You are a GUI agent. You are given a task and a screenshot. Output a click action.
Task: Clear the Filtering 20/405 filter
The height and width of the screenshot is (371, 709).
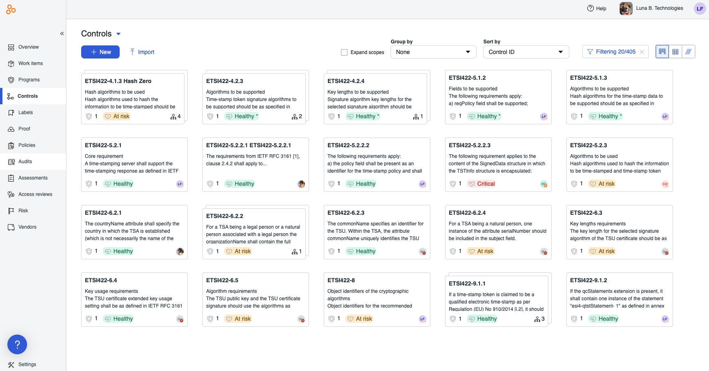pos(642,52)
